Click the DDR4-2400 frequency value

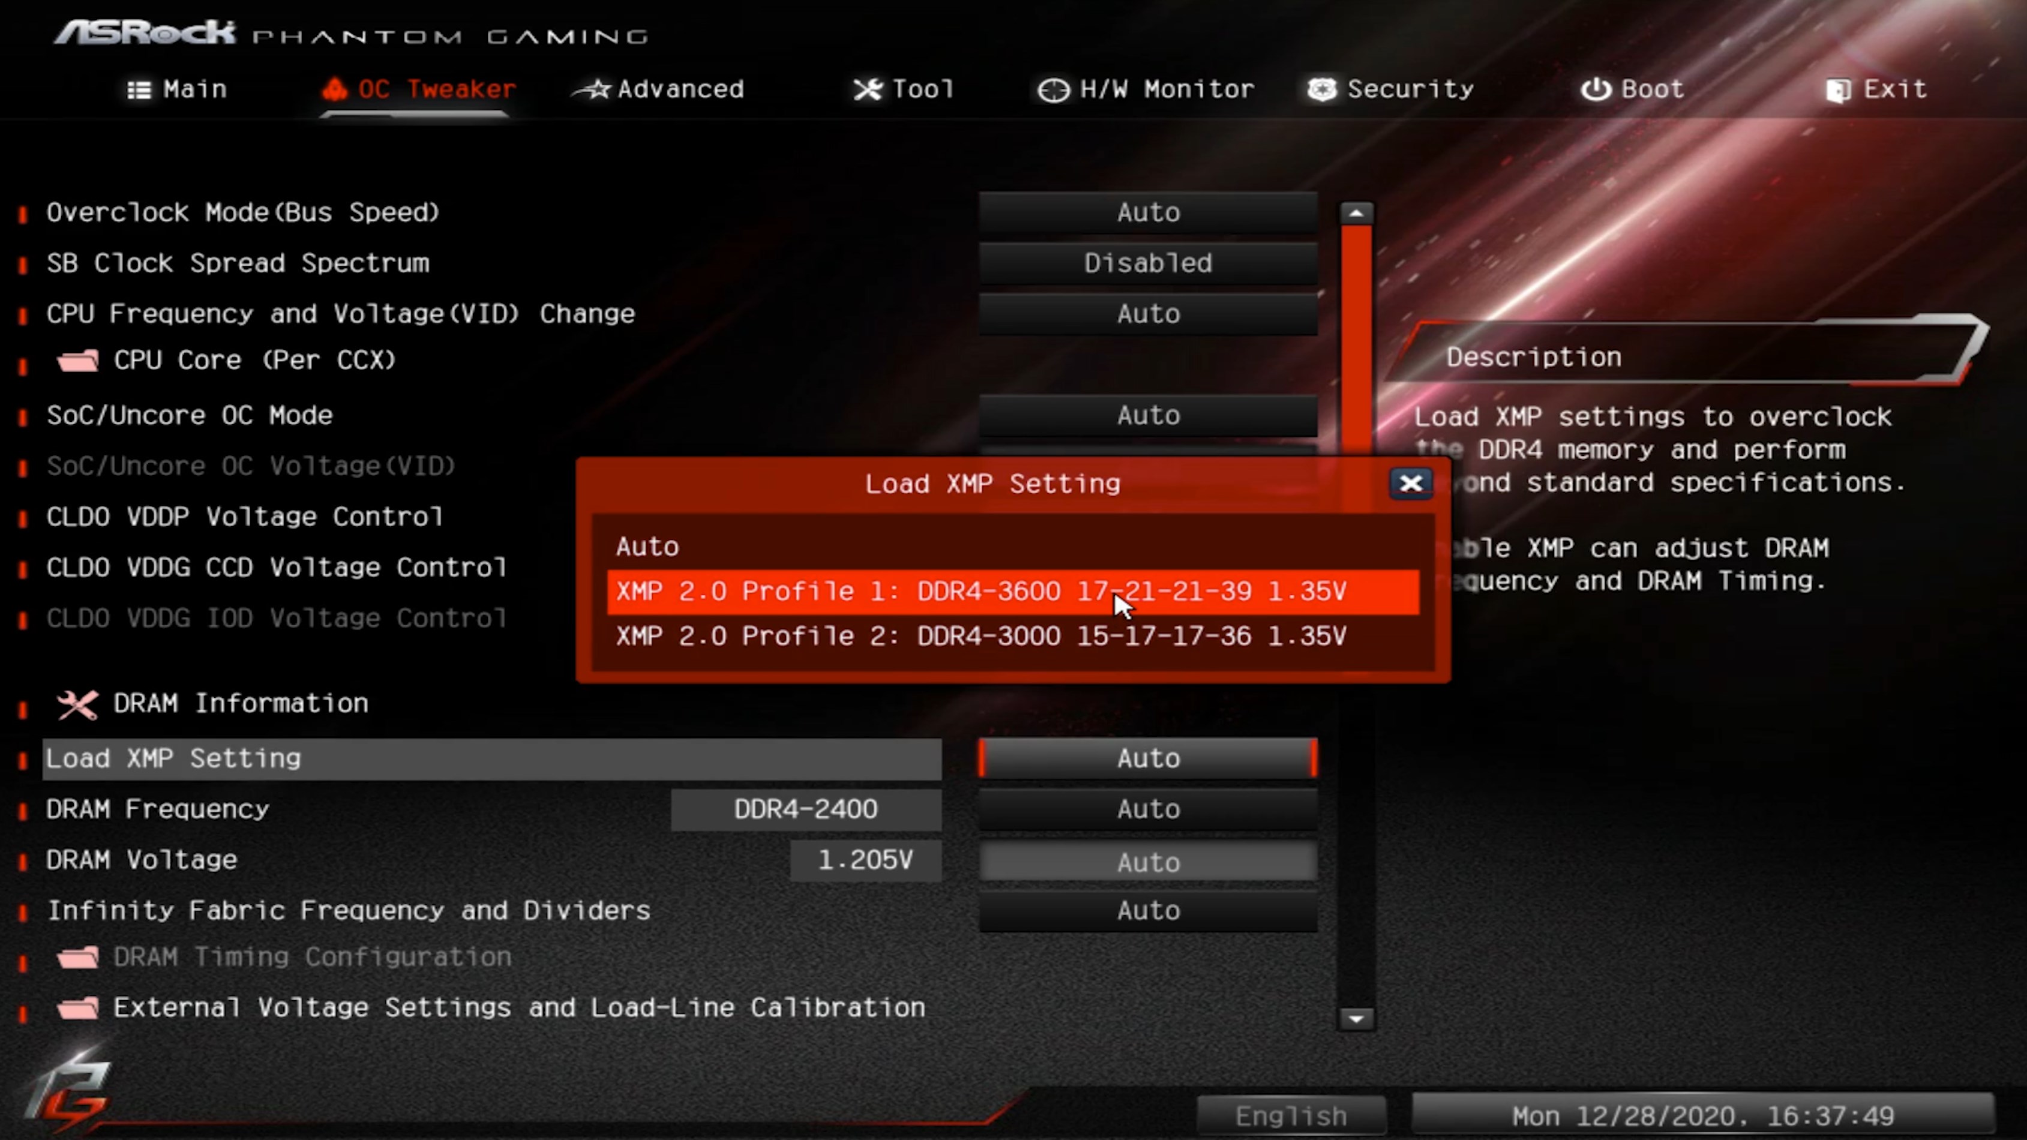tap(806, 809)
